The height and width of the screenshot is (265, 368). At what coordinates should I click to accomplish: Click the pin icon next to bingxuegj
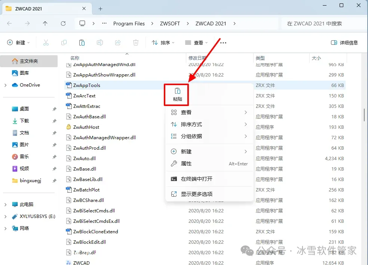[54, 181]
